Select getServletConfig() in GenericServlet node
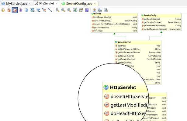Viewport: 187px width, 121px height. [x=138, y=56]
